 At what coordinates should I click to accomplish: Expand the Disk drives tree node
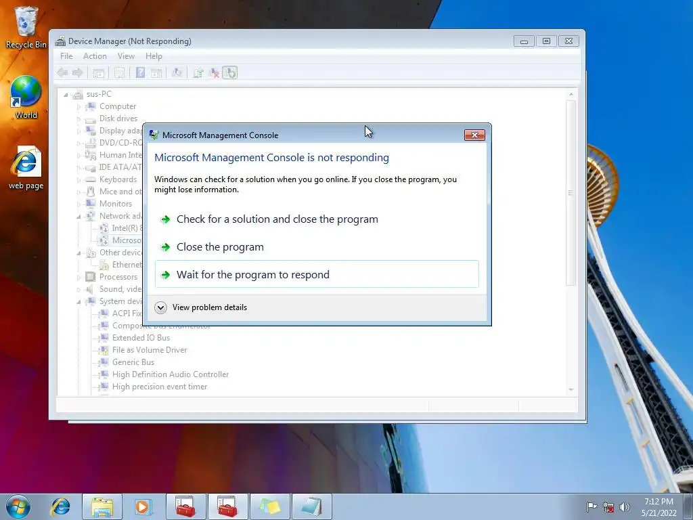click(x=79, y=119)
